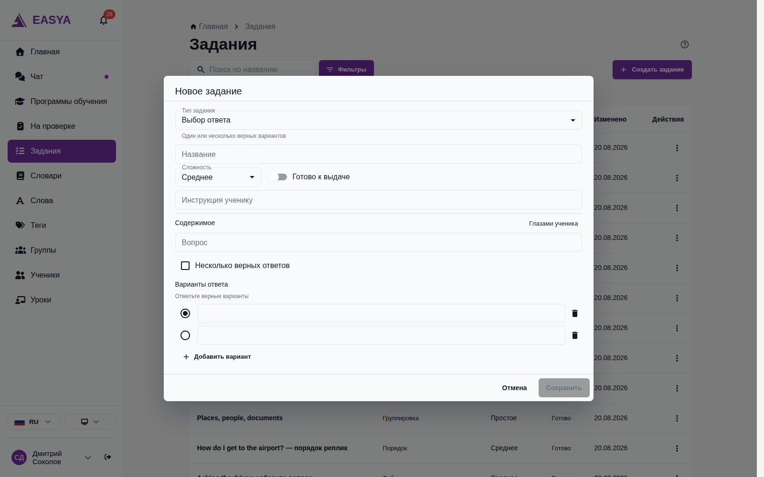Image resolution: width=764 pixels, height=477 pixels.
Task: Open Слова in the sidebar
Action: pyautogui.click(x=62, y=200)
